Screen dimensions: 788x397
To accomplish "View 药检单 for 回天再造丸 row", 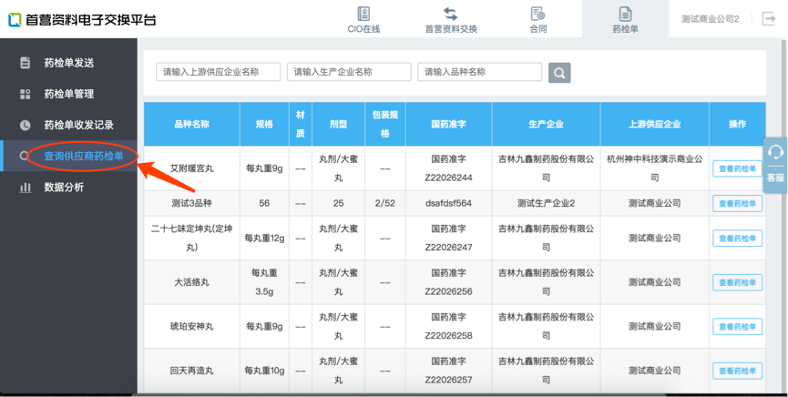I will [x=737, y=371].
